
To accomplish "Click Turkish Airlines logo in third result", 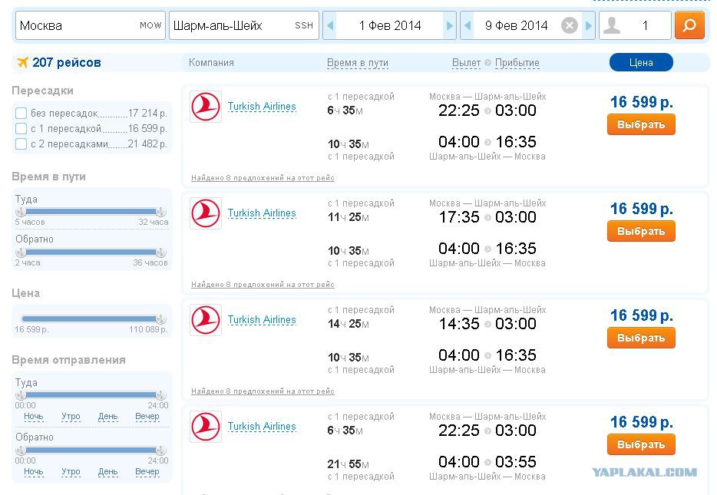I will 206,320.
